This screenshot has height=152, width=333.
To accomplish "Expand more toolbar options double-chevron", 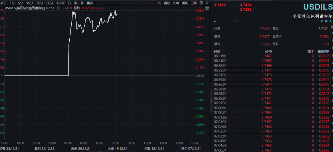I will [x=207, y=3].
